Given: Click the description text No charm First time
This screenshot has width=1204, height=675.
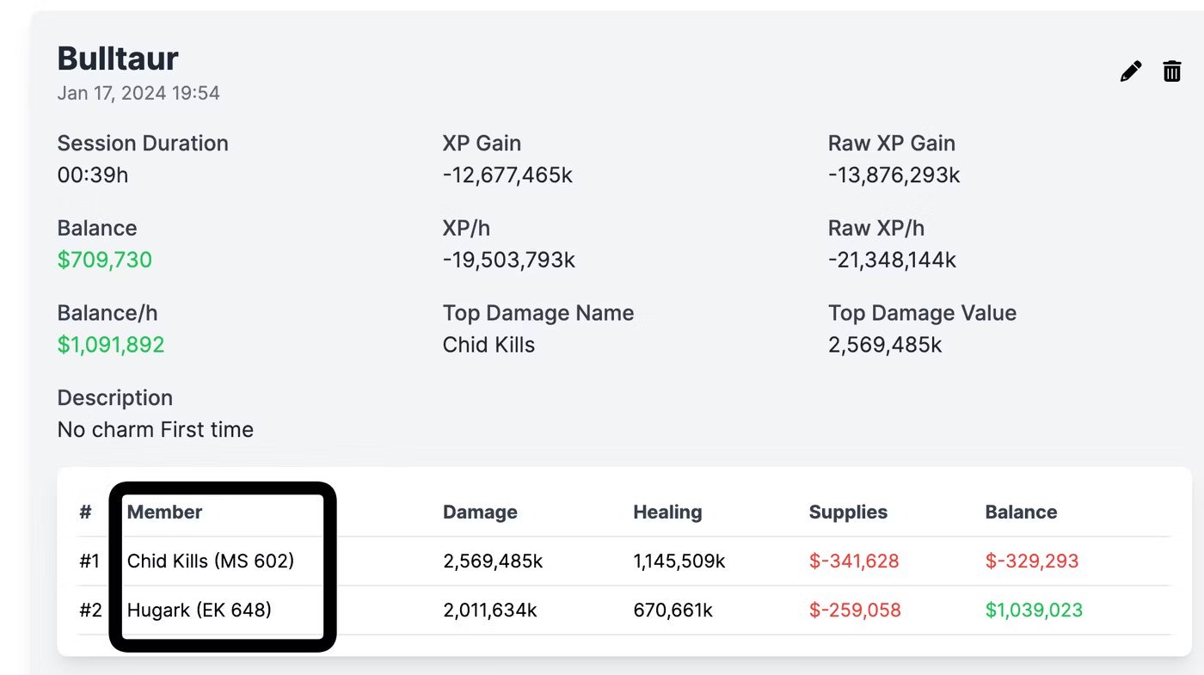Looking at the screenshot, I should tap(156, 429).
